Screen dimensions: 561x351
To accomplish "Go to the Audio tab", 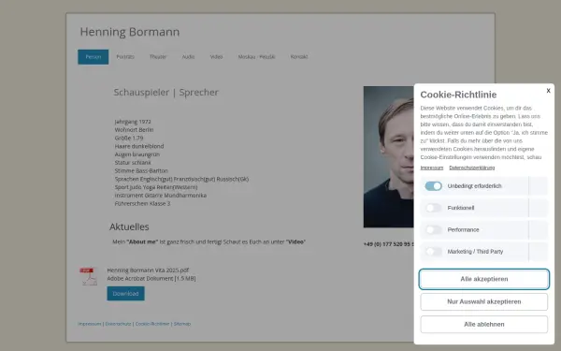I will (188, 57).
